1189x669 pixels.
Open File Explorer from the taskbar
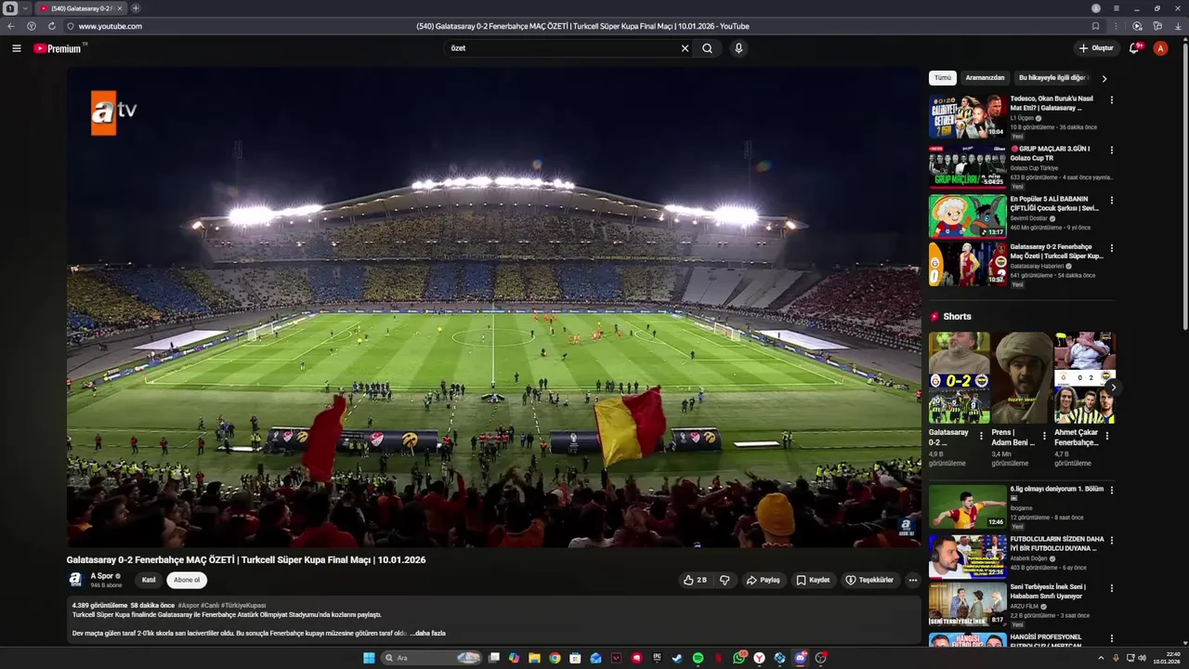(534, 658)
